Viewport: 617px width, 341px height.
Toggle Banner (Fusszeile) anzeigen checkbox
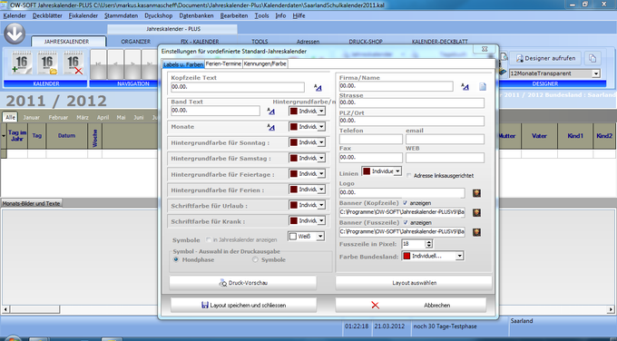(x=405, y=222)
